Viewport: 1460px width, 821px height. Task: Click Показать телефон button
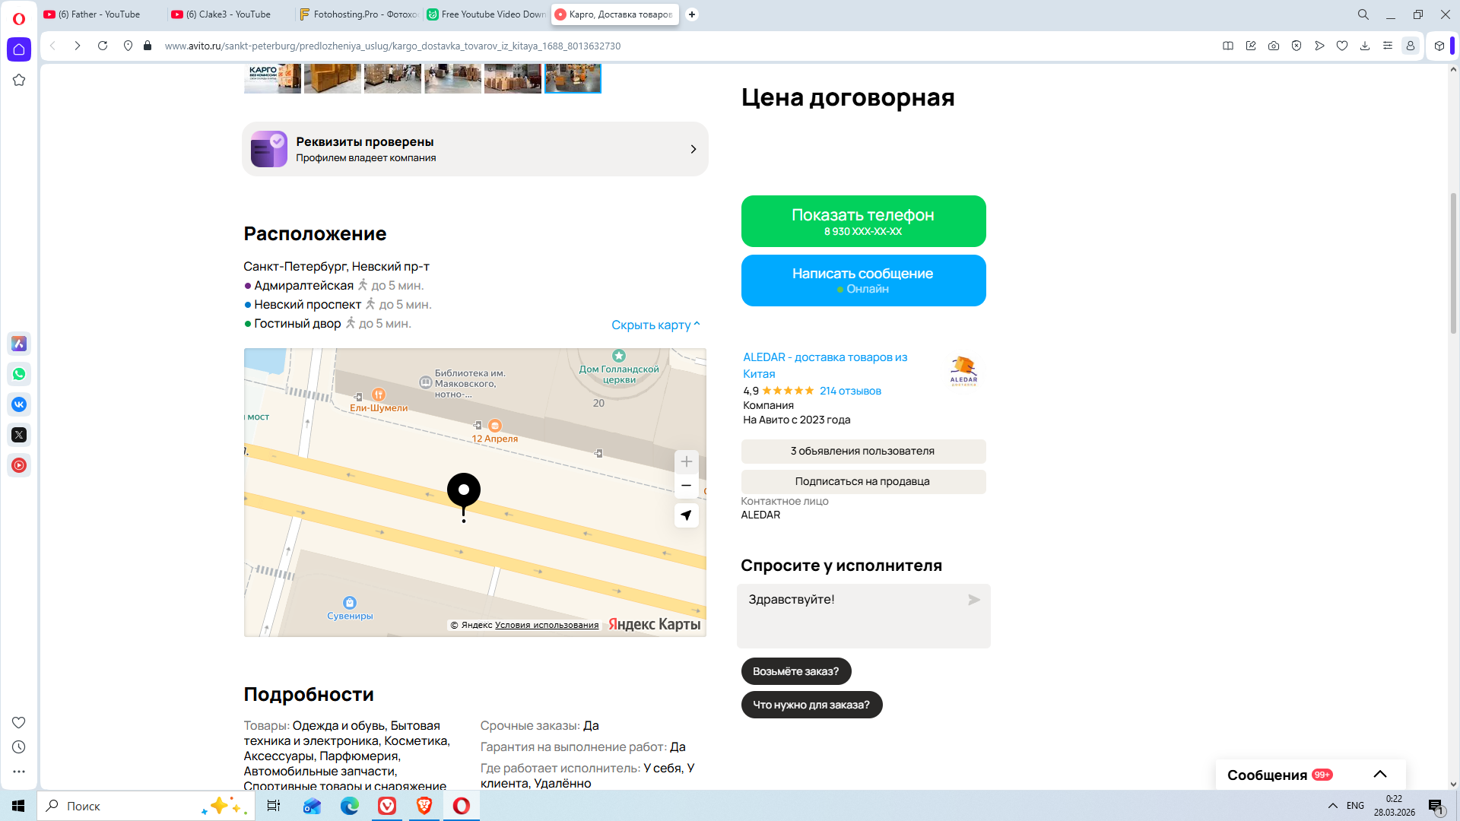[x=863, y=221]
